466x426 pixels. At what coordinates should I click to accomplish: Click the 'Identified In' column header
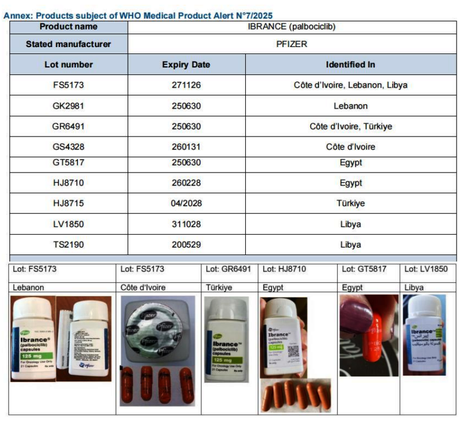point(350,65)
